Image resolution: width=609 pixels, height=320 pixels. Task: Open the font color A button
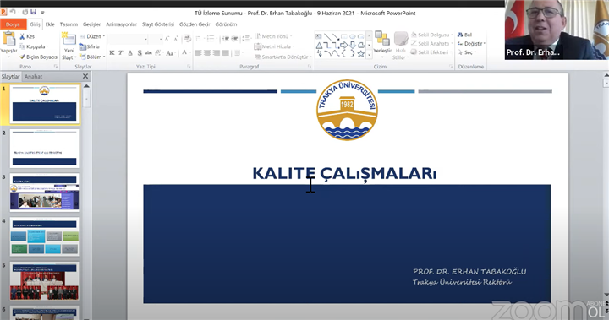[x=184, y=52]
